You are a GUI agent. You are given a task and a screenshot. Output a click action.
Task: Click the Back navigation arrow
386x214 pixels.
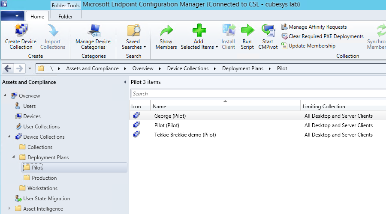[8, 68]
